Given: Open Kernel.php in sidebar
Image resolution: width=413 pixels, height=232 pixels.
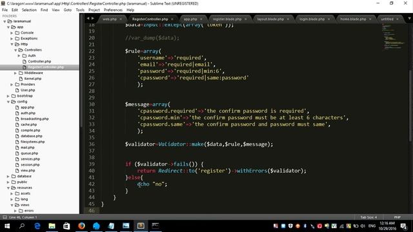Looking at the screenshot, I should 33,79.
